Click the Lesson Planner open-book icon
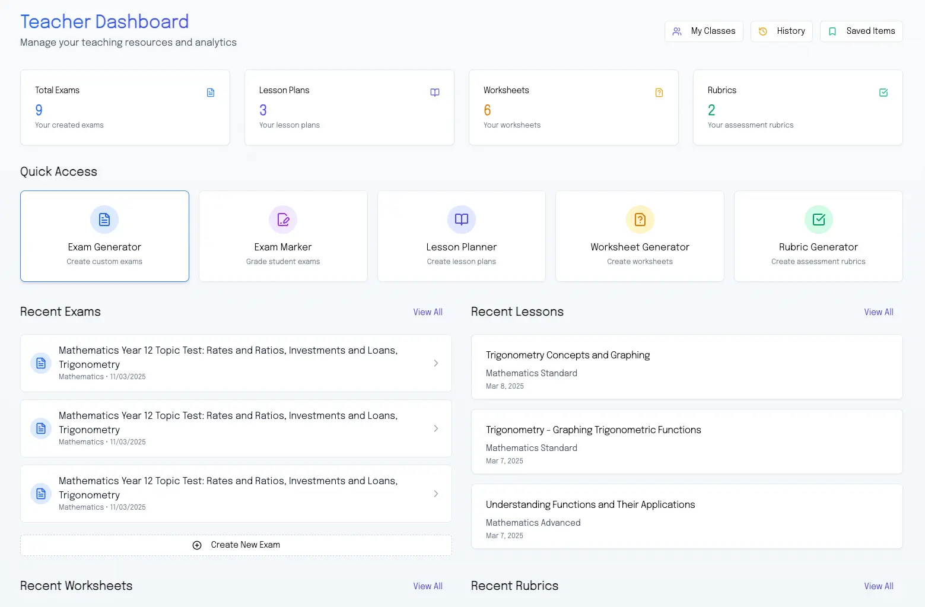Screen dimensions: 925x607 [462, 220]
